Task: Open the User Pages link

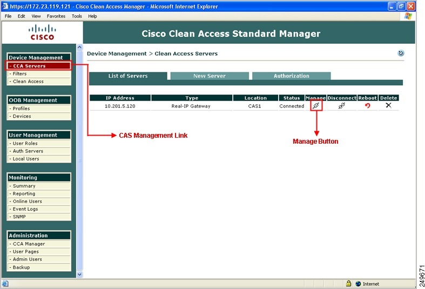Action: tap(38, 252)
